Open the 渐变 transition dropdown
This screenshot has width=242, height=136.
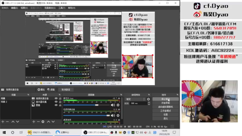(x=135, y=99)
